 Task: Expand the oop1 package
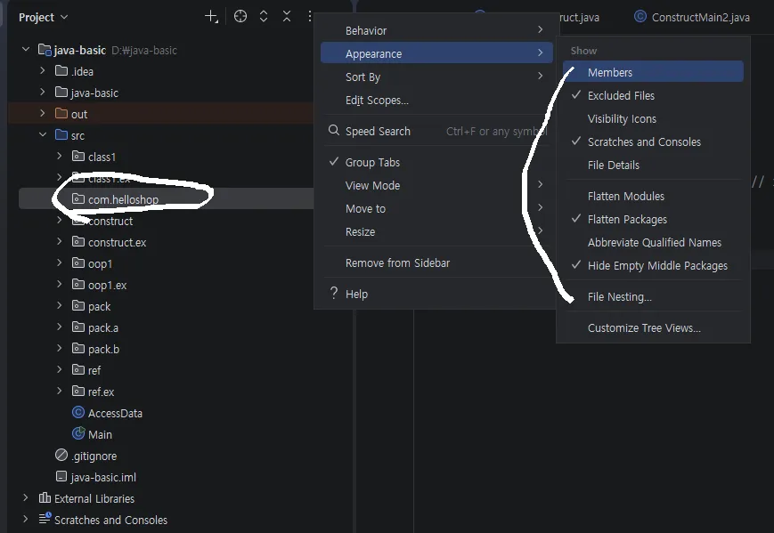coord(60,262)
